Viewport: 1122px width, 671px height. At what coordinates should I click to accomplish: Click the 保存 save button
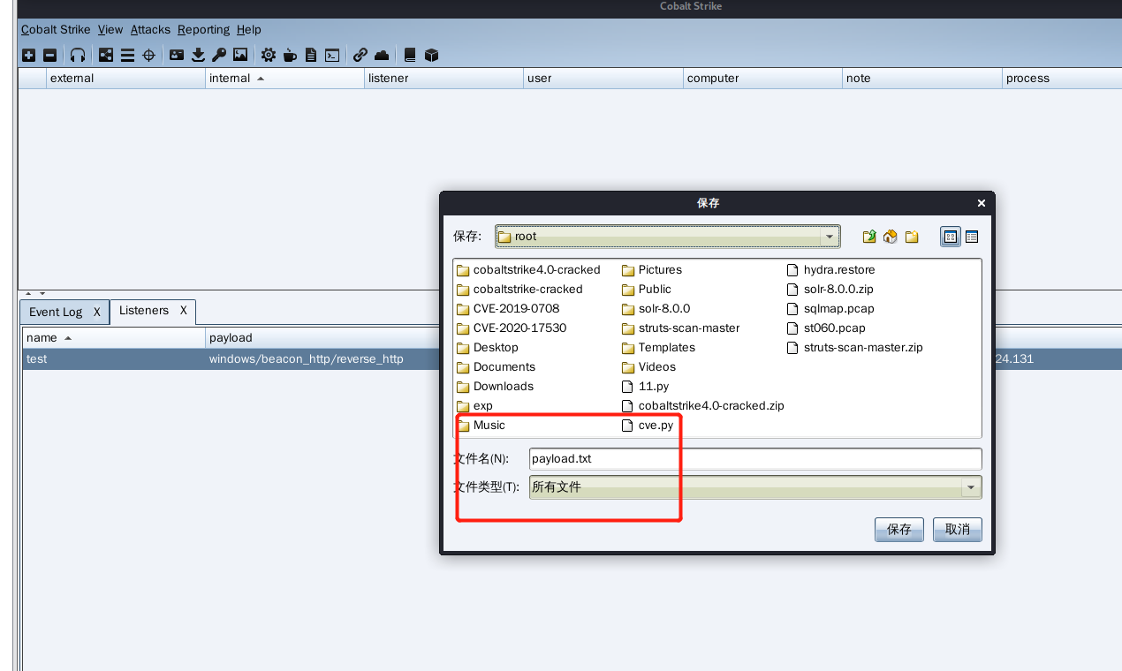pos(899,530)
